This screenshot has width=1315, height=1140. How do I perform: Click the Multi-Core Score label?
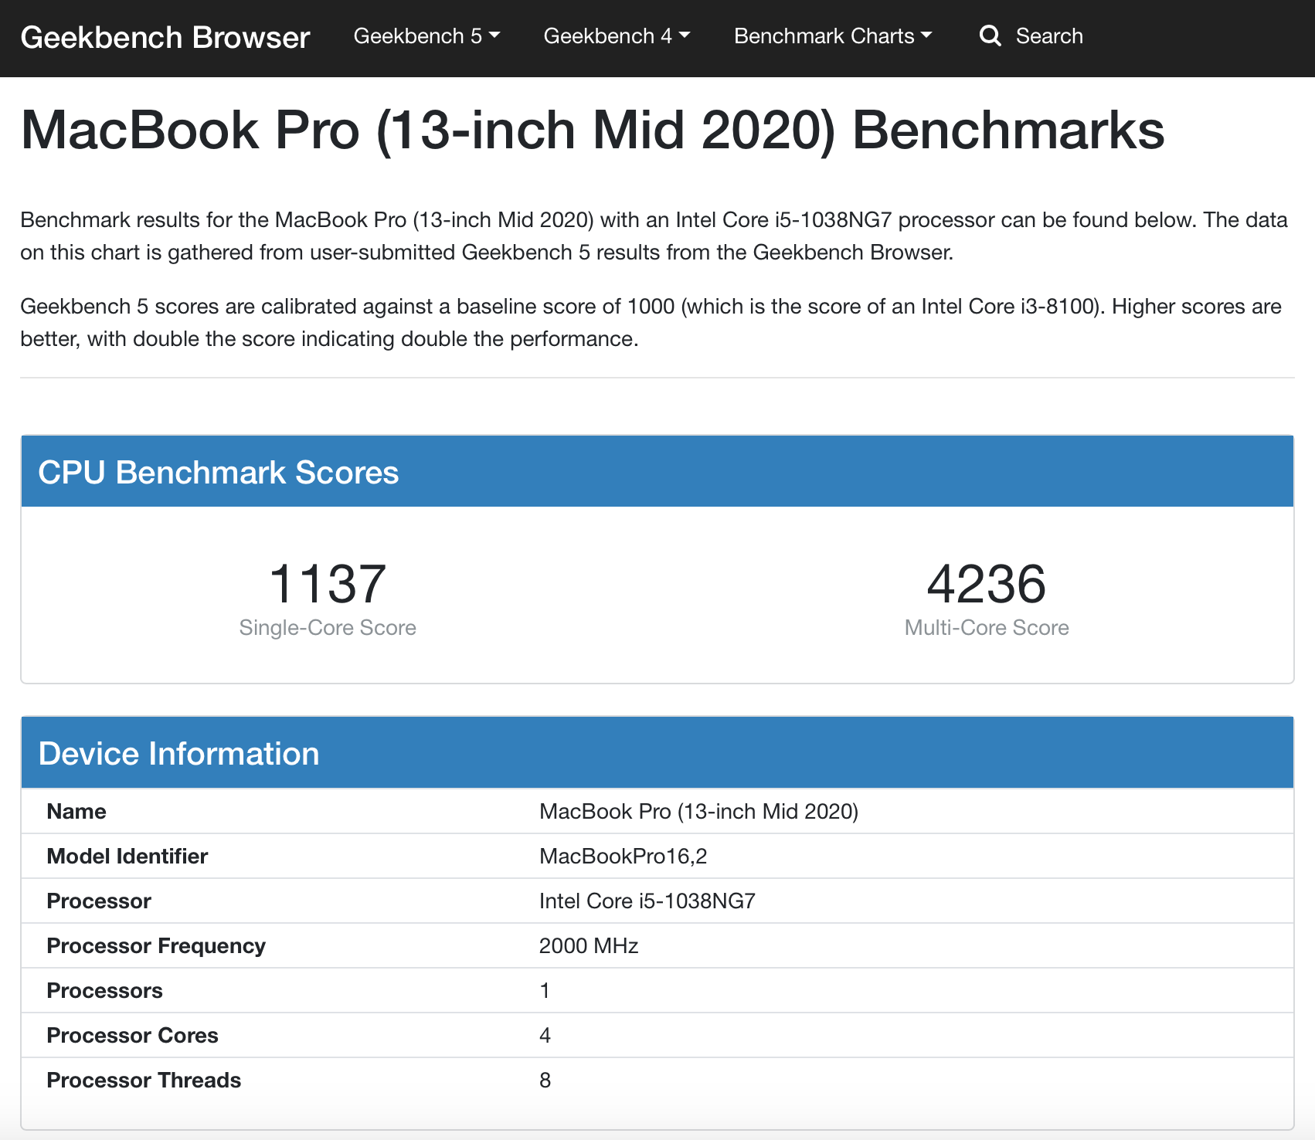987,627
